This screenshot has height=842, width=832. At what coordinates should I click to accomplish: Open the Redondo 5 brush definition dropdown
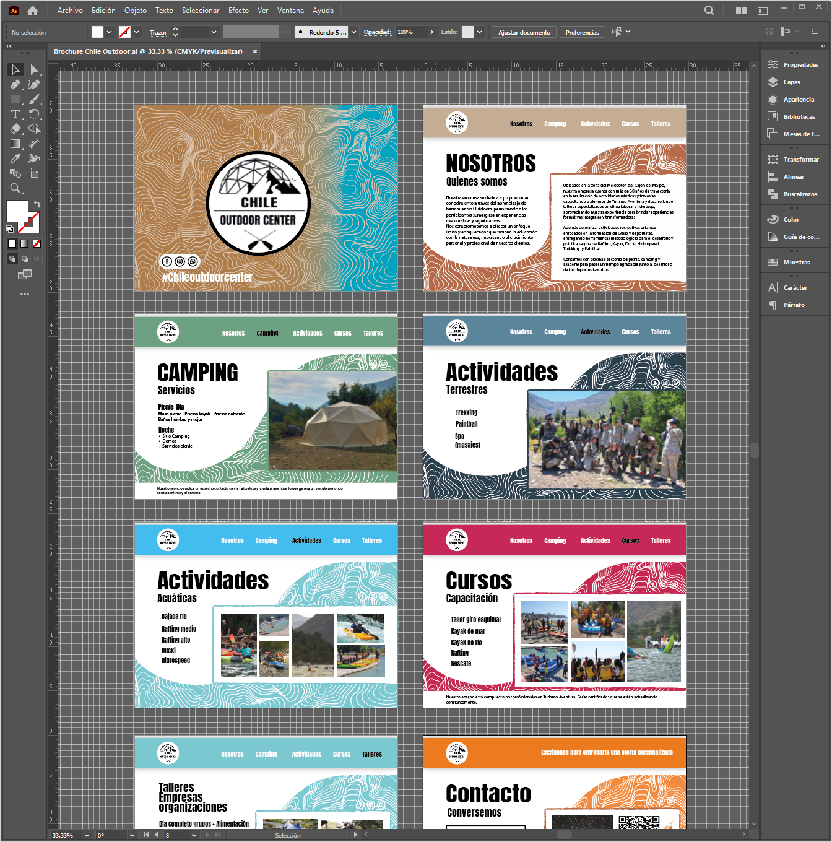point(354,32)
